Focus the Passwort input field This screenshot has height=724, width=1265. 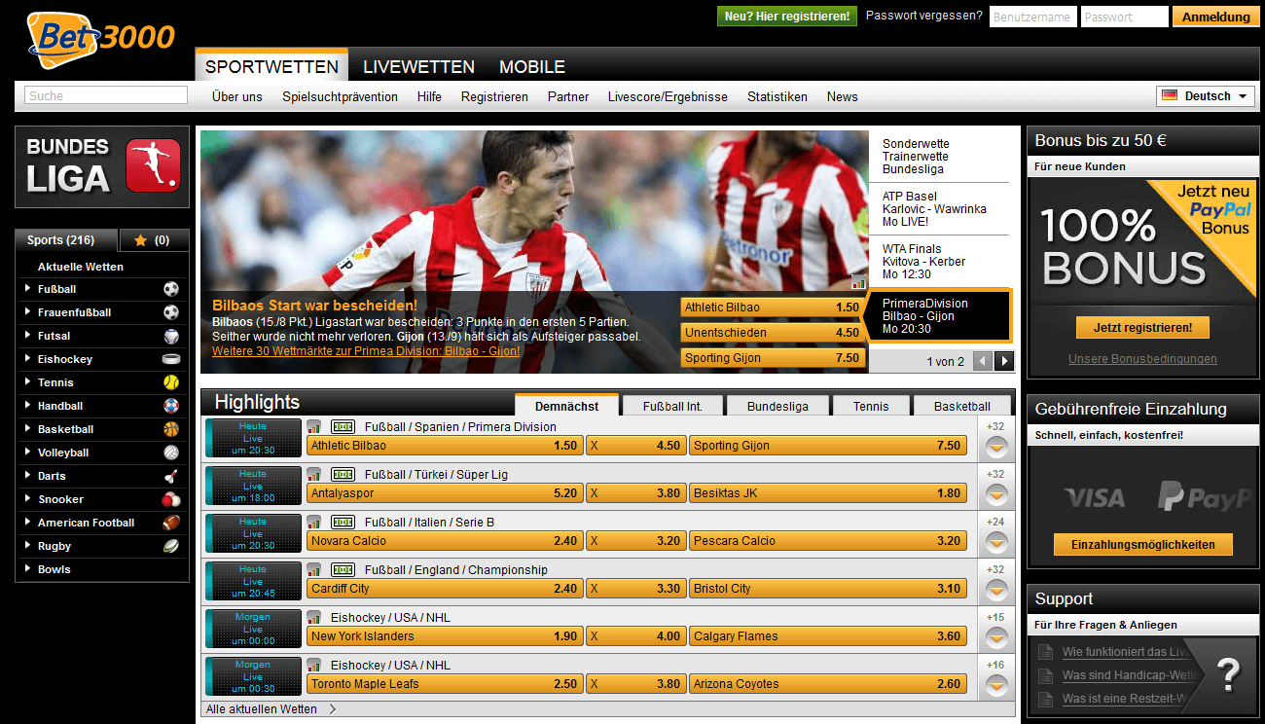click(1125, 17)
